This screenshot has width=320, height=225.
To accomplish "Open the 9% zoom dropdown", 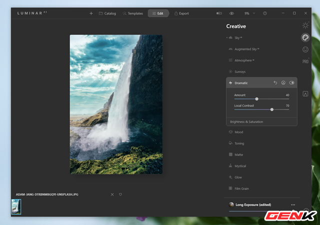I will coord(249,13).
